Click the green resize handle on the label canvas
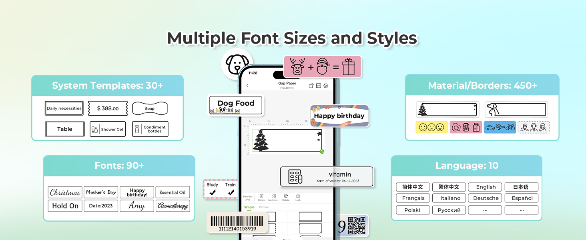Screen dimensions: 586x240 click(322, 152)
